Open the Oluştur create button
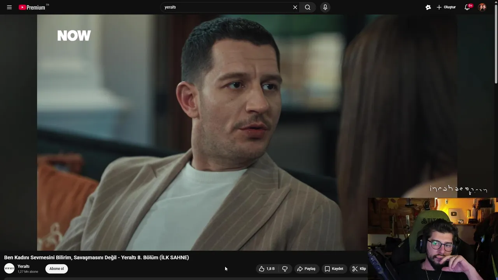This screenshot has width=498, height=280. click(446, 7)
